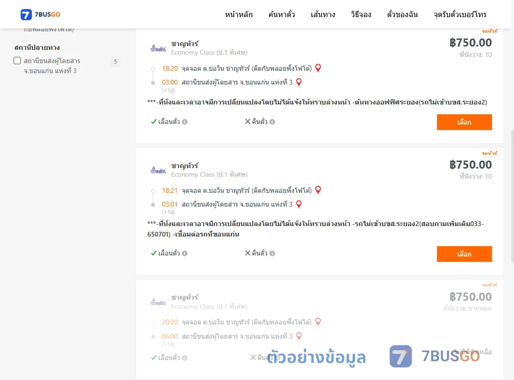Click the 18:21 departure time
Viewport: 514px width, 380px height.
(x=170, y=190)
